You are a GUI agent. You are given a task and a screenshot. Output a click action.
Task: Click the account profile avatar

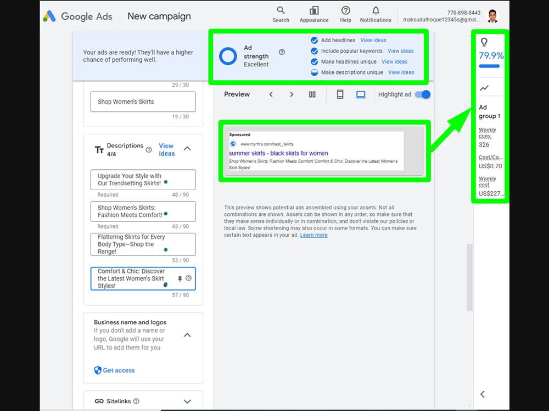[492, 16]
